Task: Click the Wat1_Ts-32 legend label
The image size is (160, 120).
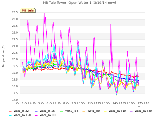Action: [x=21, y=111]
